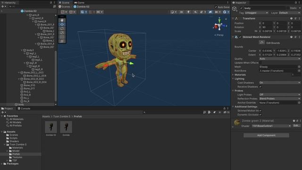This screenshot has width=302, height=170.
Task: Click the Add Component button
Action: point(266,136)
